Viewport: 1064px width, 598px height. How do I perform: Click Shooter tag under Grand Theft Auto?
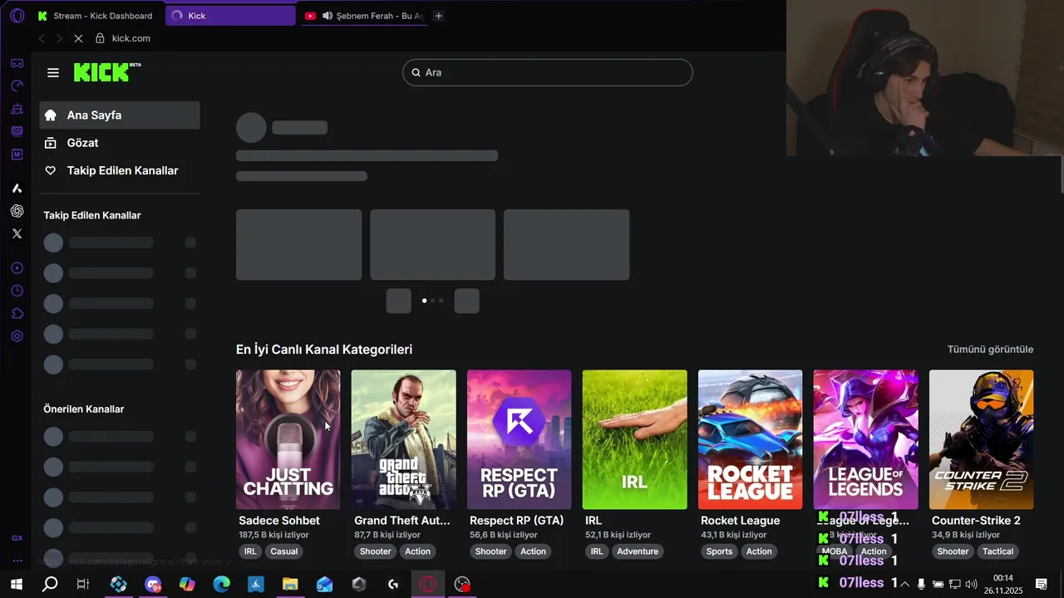coord(375,551)
